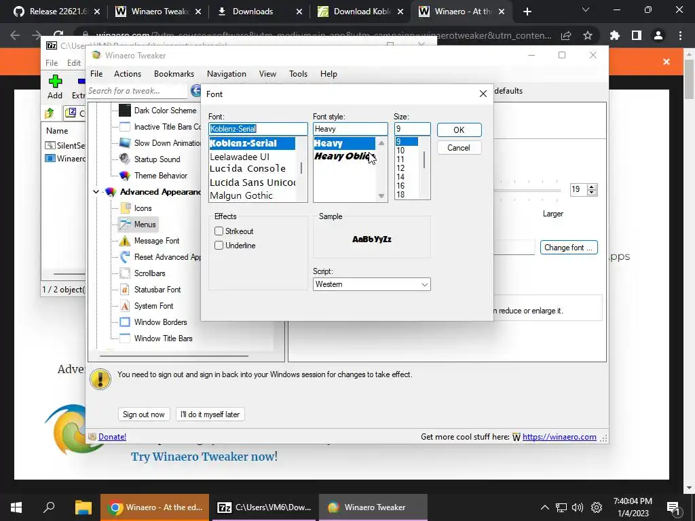
Task: Click the Font name input field
Action: click(258, 129)
